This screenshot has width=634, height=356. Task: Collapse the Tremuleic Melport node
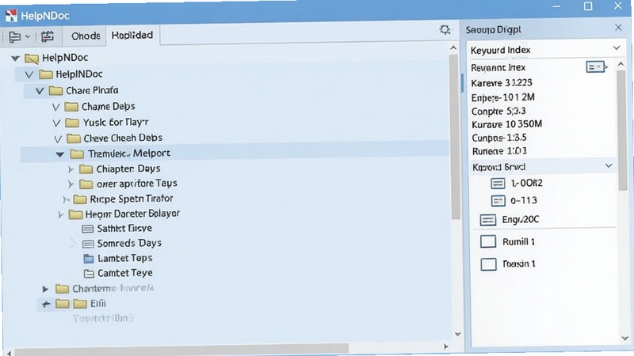(x=60, y=154)
